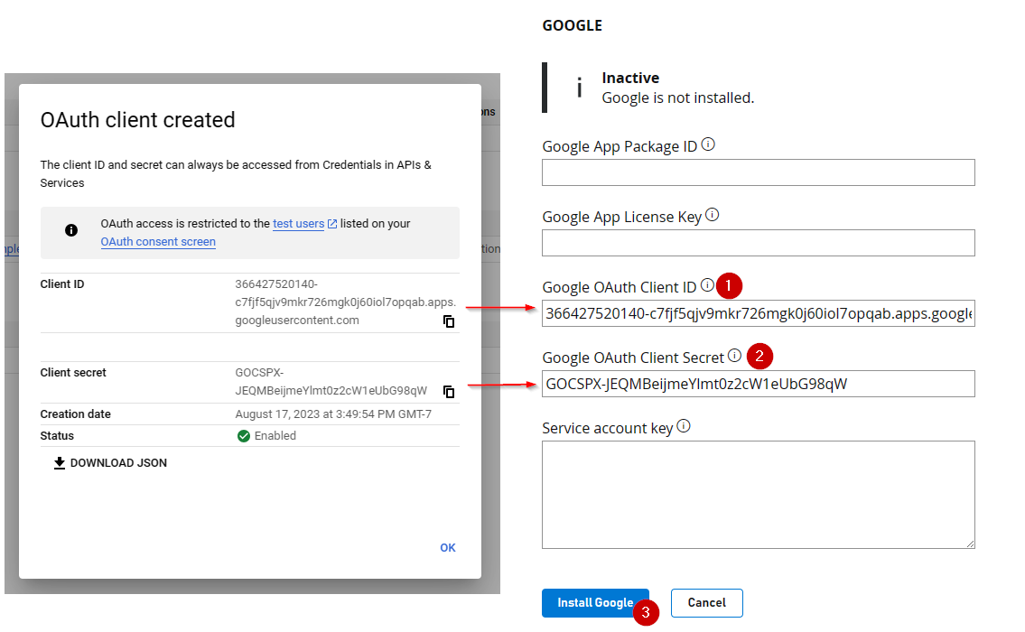
Task: Click the download icon beside DOWNLOAD JSON
Action: (x=59, y=462)
